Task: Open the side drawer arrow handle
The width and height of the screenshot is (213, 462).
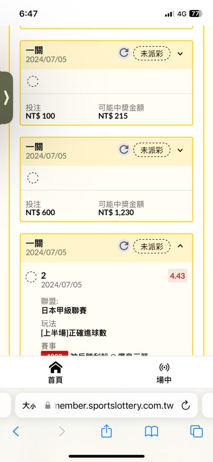Action: (6, 98)
